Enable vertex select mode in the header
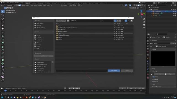The width and height of the screenshot is (177, 99). point(16,5)
